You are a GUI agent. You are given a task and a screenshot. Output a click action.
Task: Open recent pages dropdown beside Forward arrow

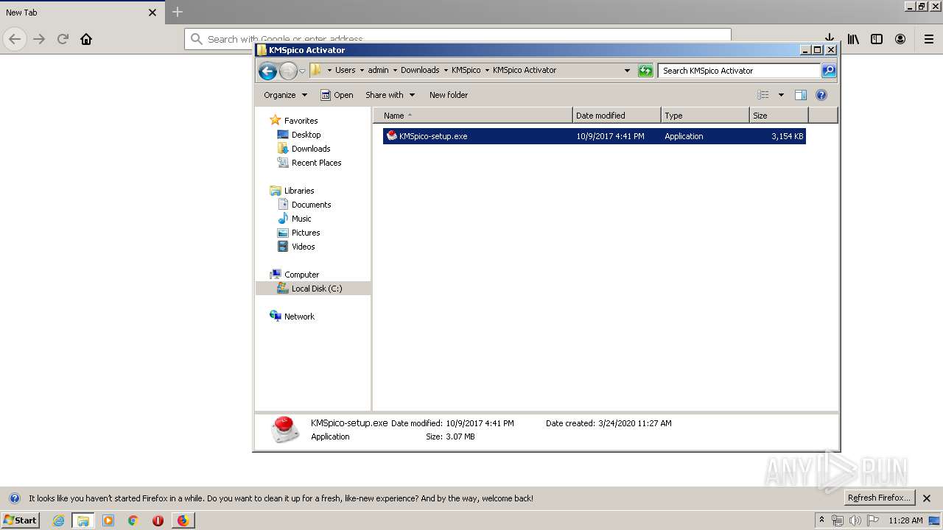click(302, 71)
